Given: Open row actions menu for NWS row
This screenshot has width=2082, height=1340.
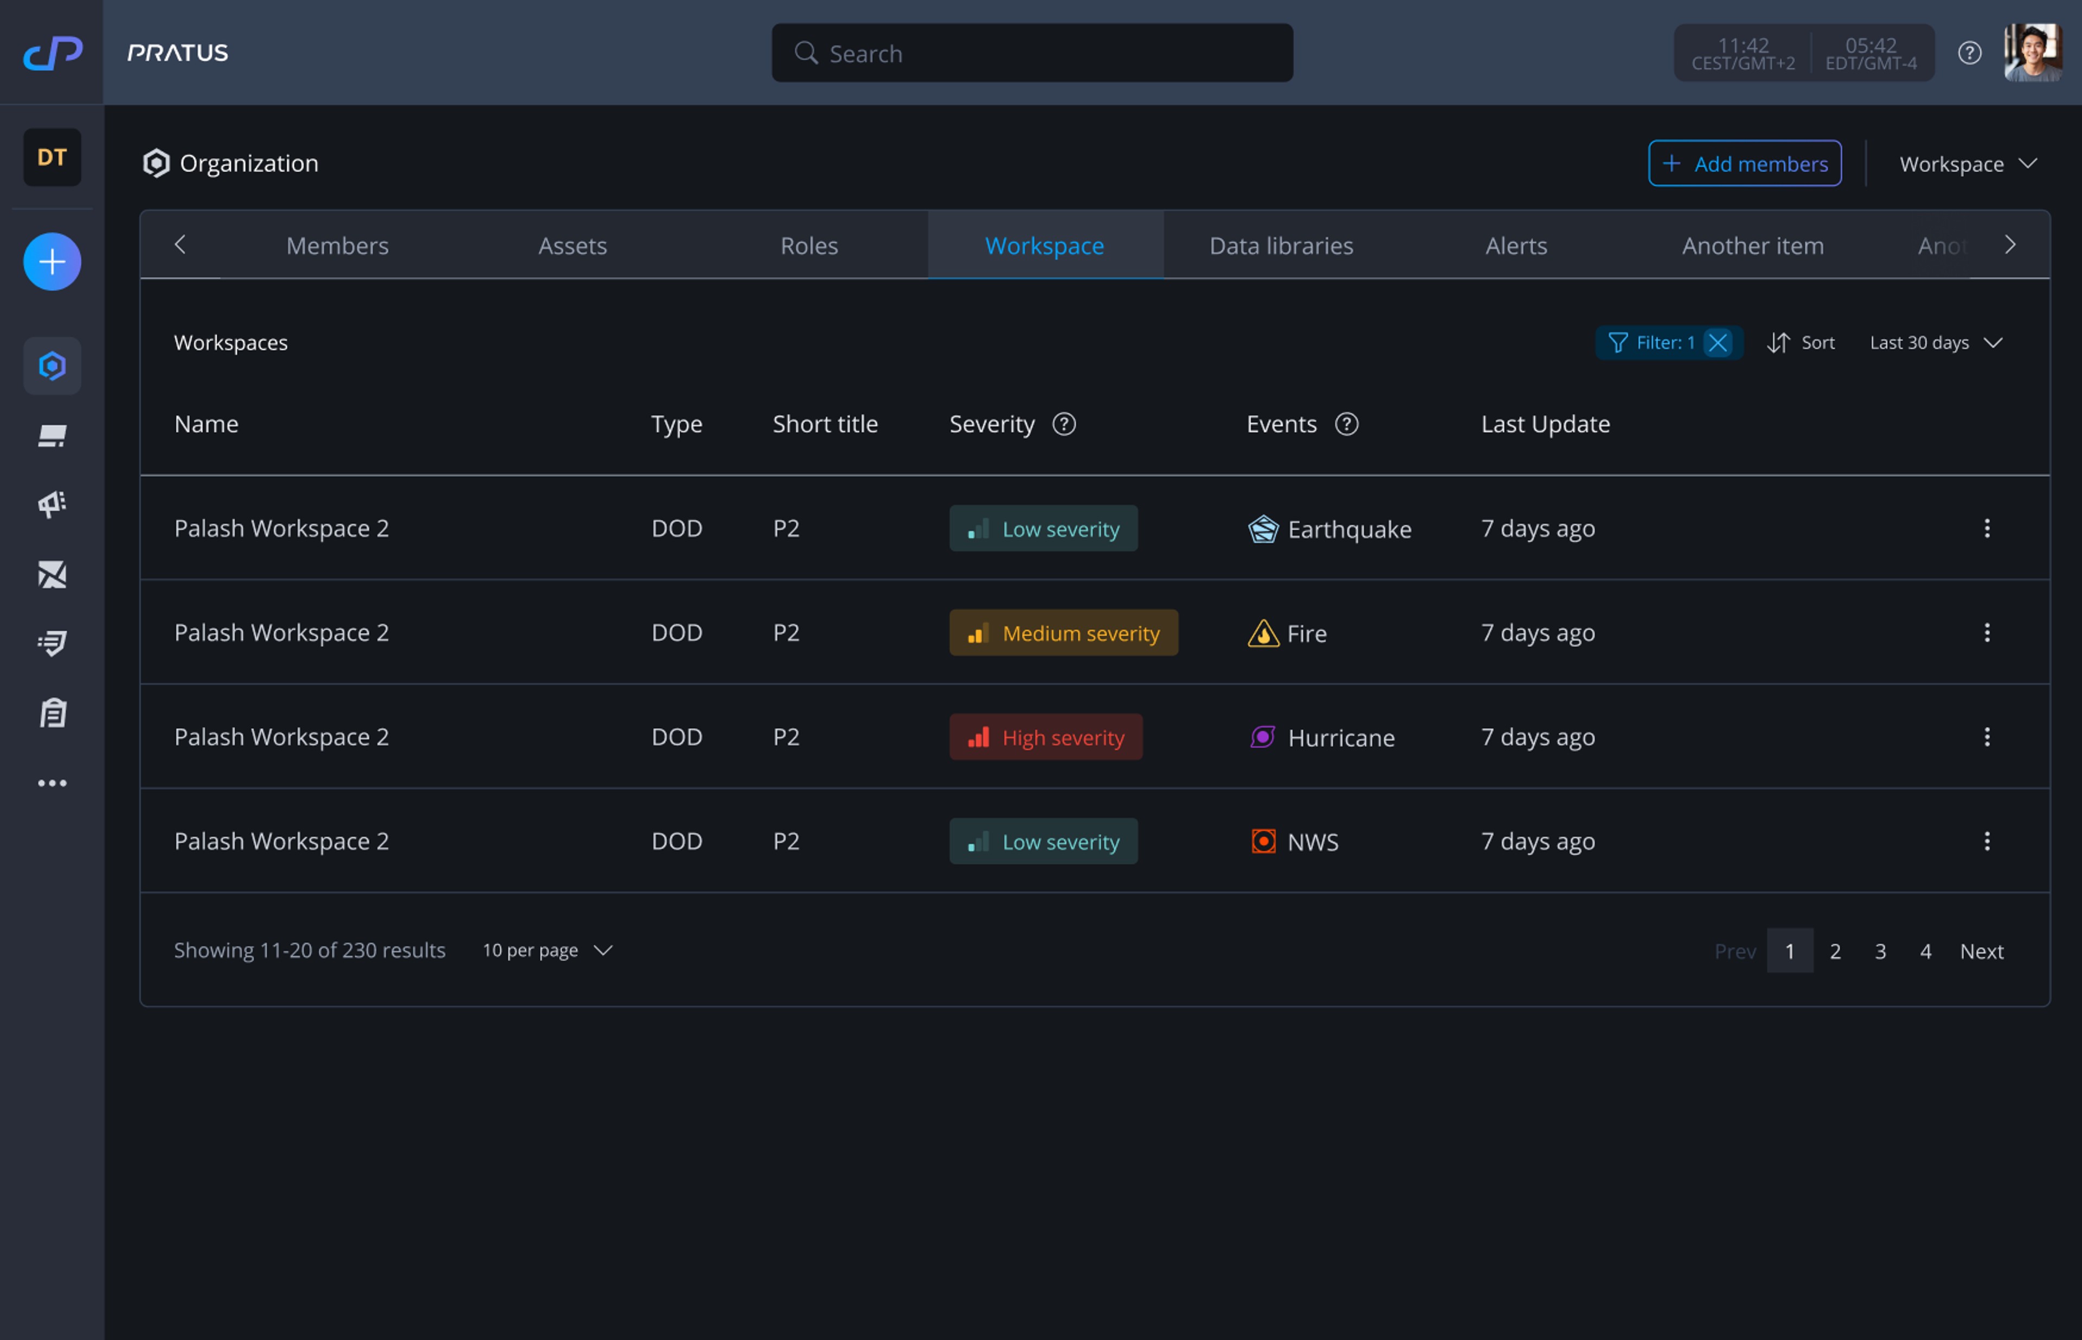Looking at the screenshot, I should pos(1987,842).
